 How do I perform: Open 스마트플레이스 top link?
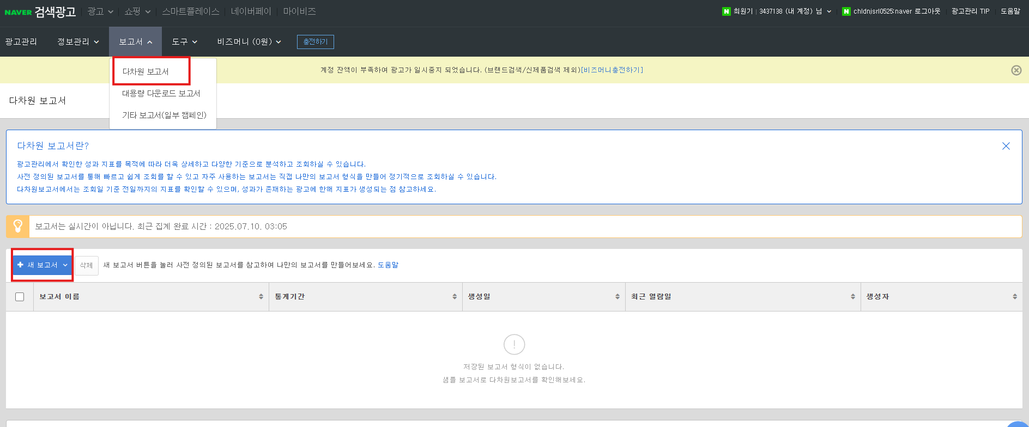(x=191, y=11)
